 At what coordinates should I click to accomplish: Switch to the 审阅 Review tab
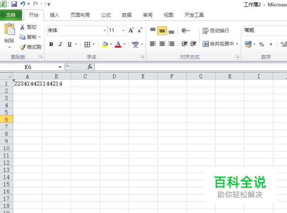[x=148, y=15]
